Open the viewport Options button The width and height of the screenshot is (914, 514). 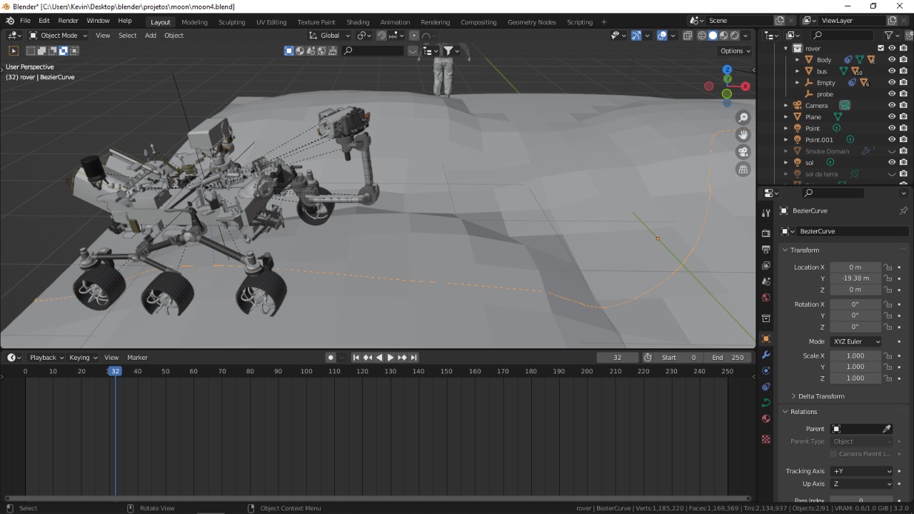(x=735, y=51)
